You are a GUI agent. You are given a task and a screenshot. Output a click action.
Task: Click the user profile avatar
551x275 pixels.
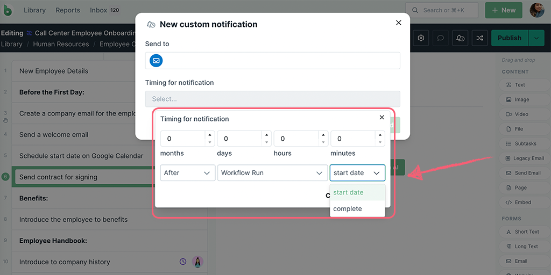tap(536, 10)
